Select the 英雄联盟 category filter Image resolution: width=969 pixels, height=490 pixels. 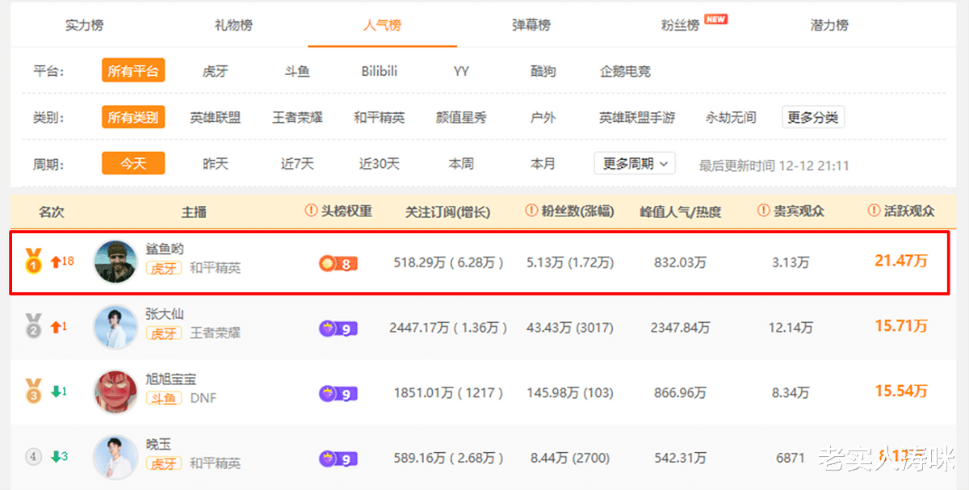(215, 118)
